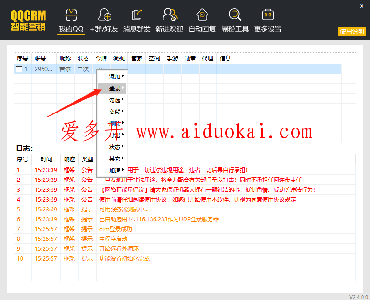Select log entry 主程序启动

coord(185,239)
